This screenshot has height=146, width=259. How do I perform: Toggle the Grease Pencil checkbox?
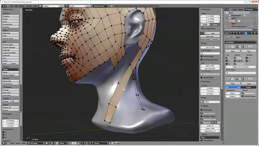tap(204, 28)
